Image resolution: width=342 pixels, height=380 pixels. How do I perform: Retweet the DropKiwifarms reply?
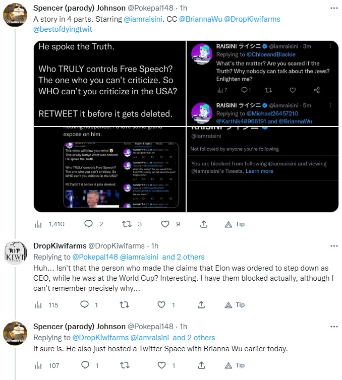click(x=125, y=305)
